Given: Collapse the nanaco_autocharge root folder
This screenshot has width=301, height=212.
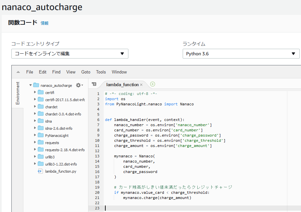Looking at the screenshot, I should 31,86.
